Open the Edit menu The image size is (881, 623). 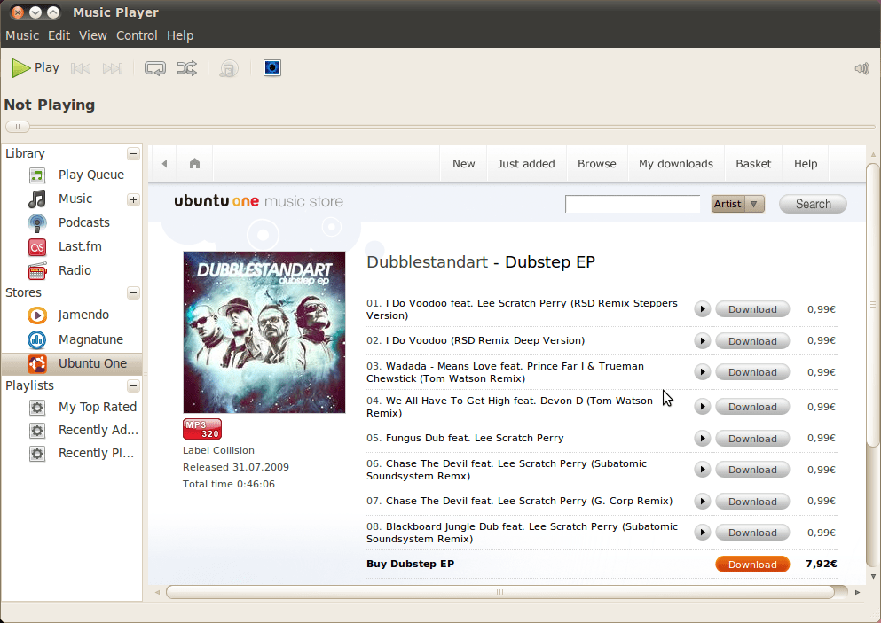pyautogui.click(x=59, y=35)
